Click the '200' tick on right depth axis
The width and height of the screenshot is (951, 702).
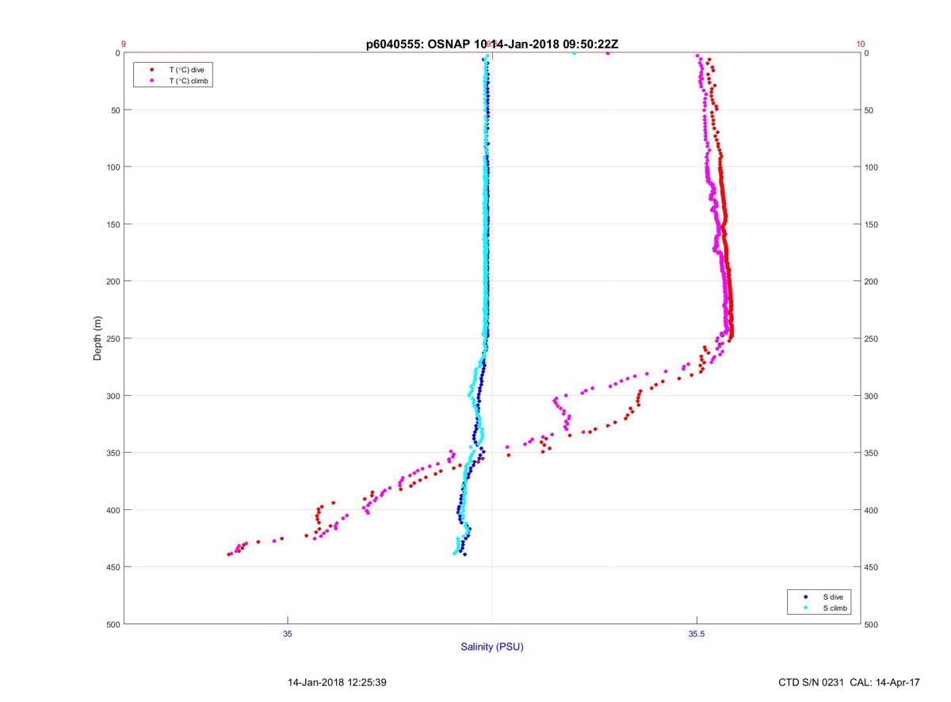[x=872, y=282]
